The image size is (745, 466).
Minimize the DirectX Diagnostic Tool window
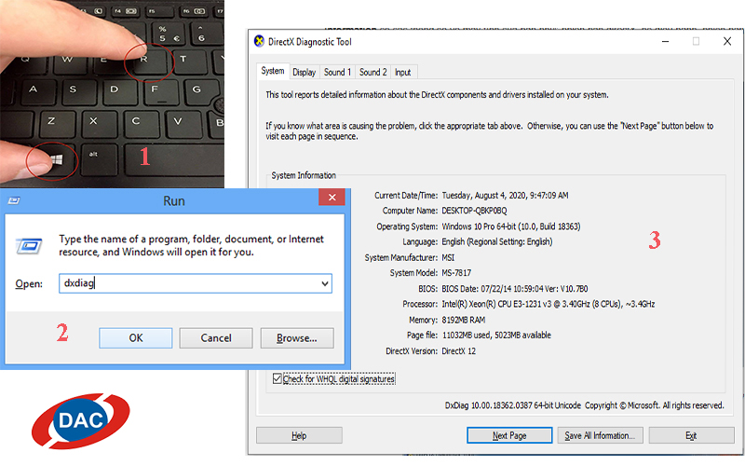pyautogui.click(x=665, y=41)
